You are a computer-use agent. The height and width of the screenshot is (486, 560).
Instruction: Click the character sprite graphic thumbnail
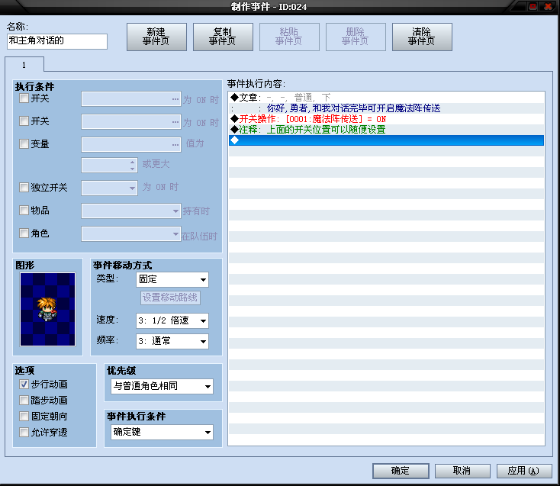pyautogui.click(x=47, y=309)
